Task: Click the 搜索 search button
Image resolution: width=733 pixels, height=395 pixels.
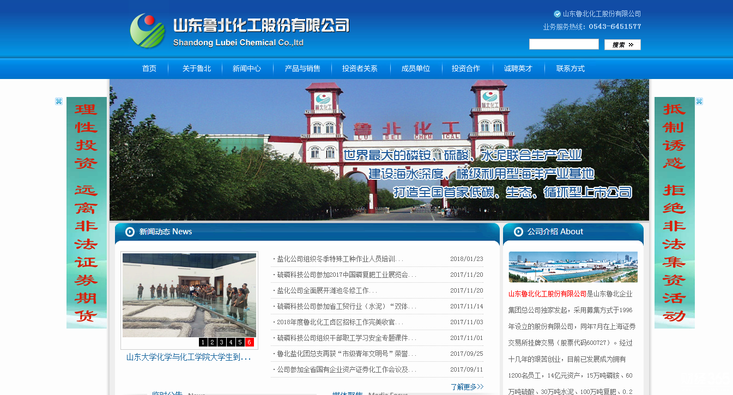Action: (622, 45)
